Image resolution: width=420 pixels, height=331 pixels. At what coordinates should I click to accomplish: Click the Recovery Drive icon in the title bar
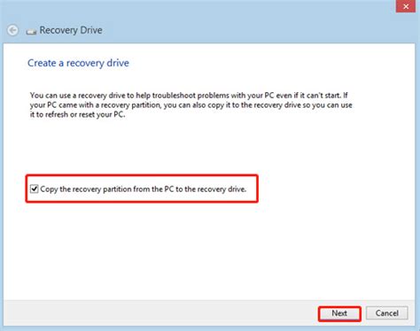31,31
